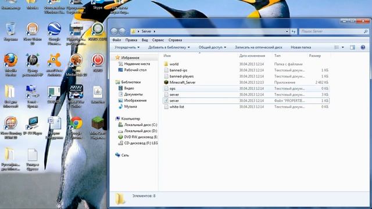The height and width of the screenshot is (209, 372).
Task: Refresh the Server folder view
Action: click(294, 31)
